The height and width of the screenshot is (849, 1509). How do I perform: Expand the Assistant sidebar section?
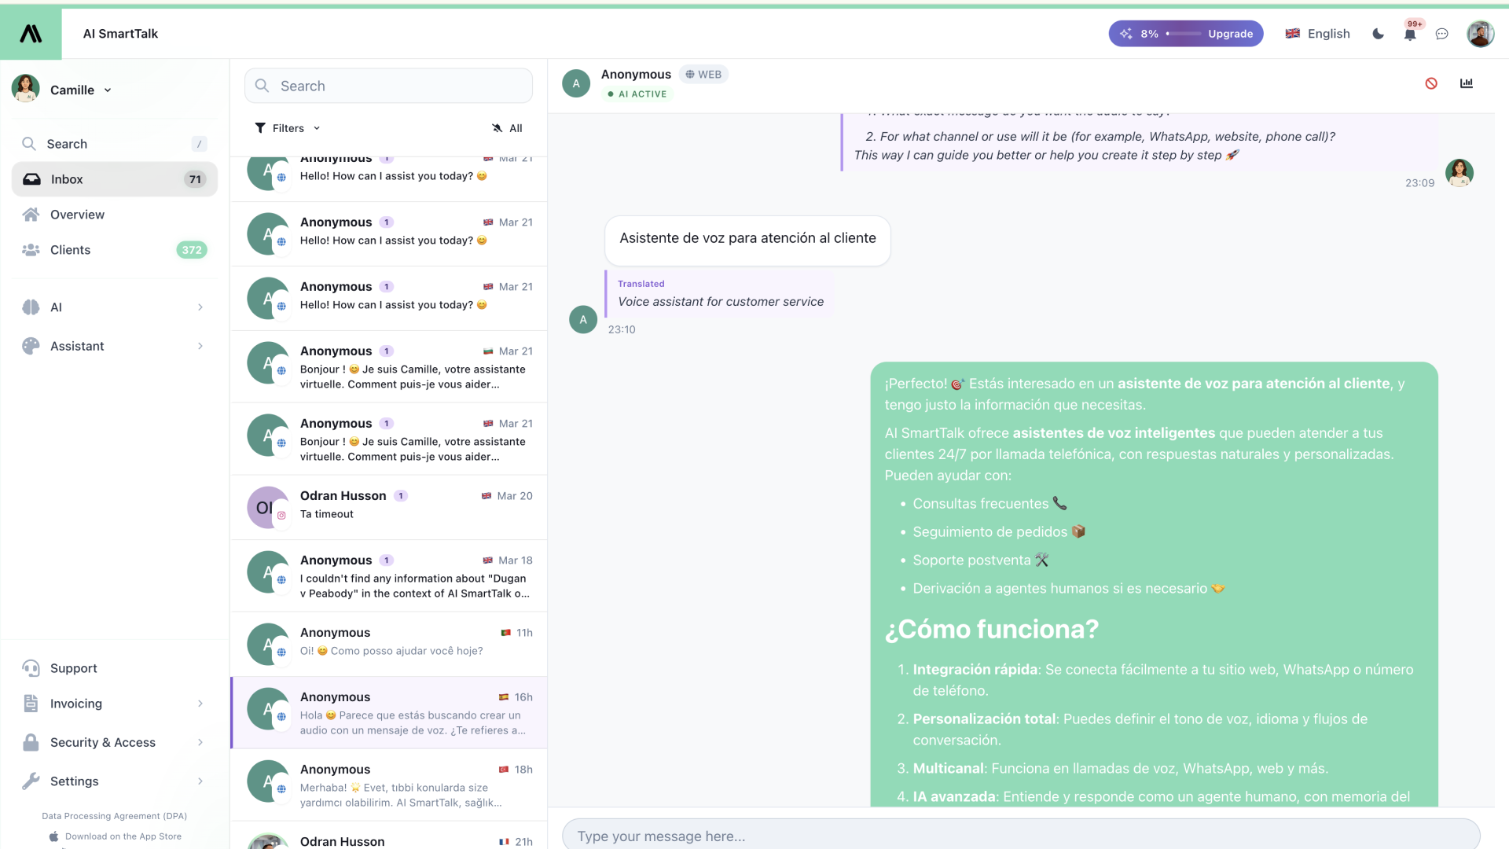tap(115, 346)
